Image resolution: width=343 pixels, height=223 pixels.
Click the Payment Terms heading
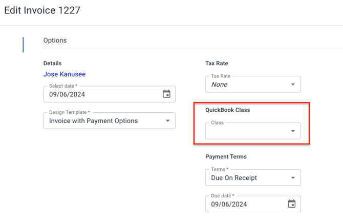click(x=226, y=156)
